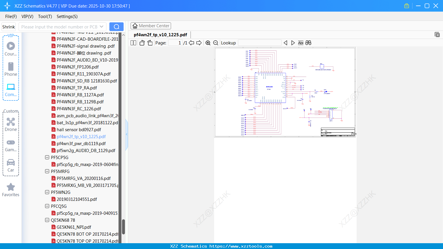The width and height of the screenshot is (443, 249).
Task: Click the page number field
Action: pos(175,43)
